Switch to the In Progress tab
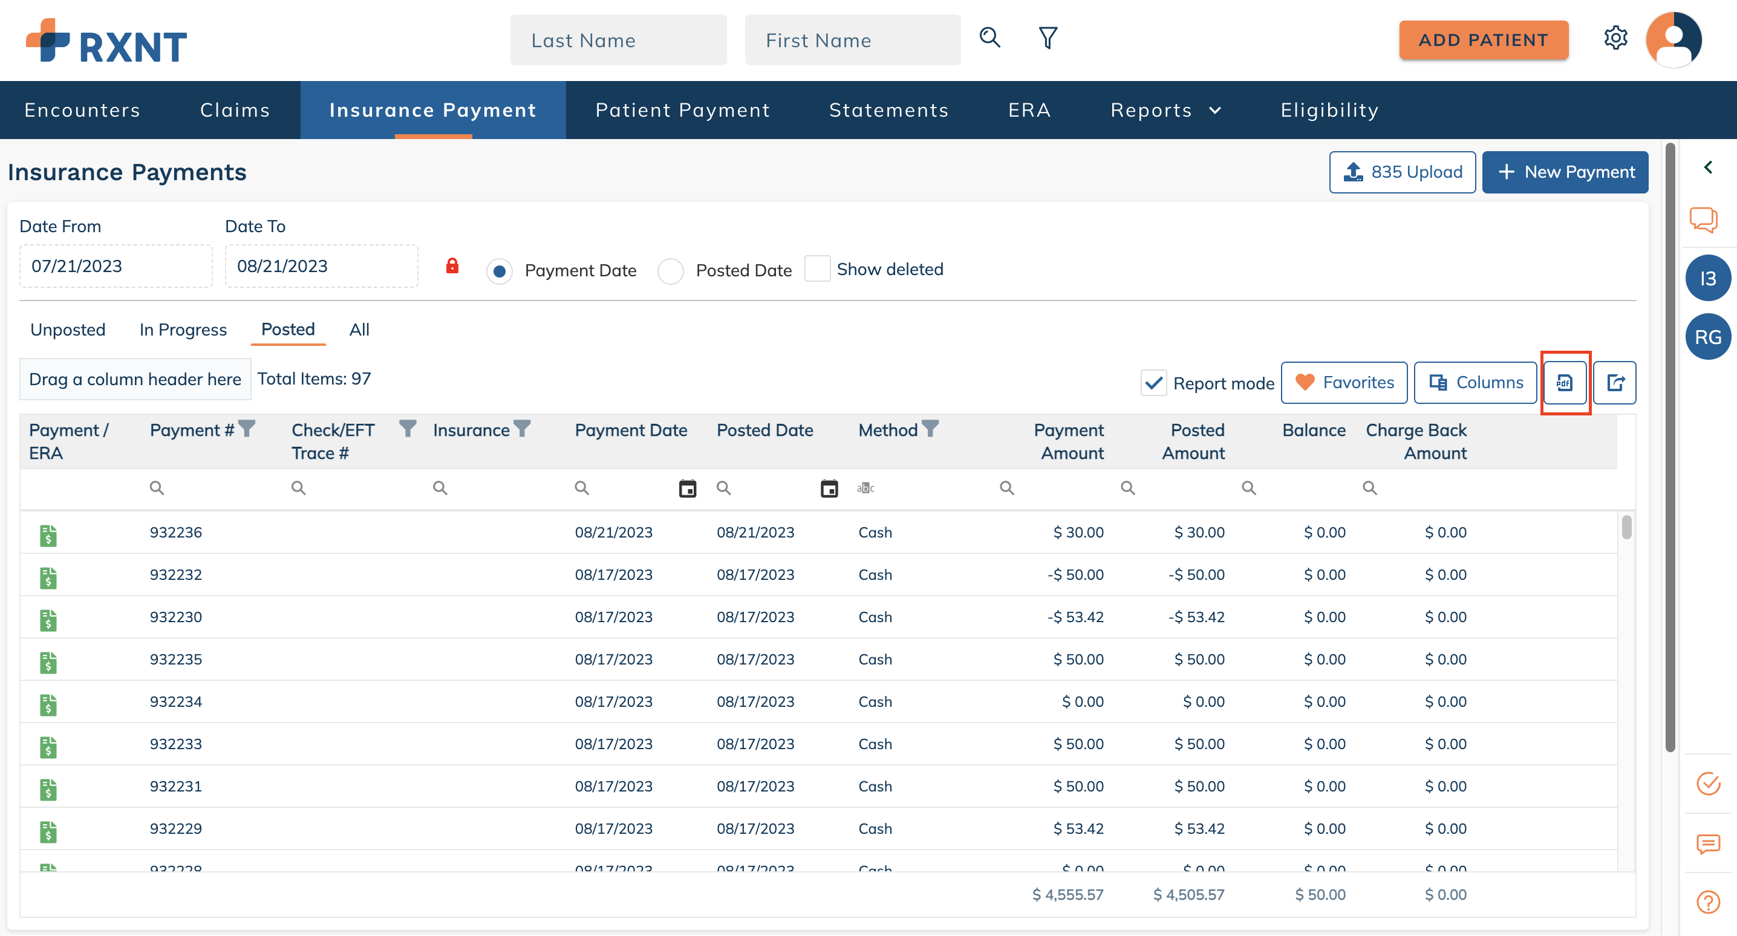 coord(183,330)
